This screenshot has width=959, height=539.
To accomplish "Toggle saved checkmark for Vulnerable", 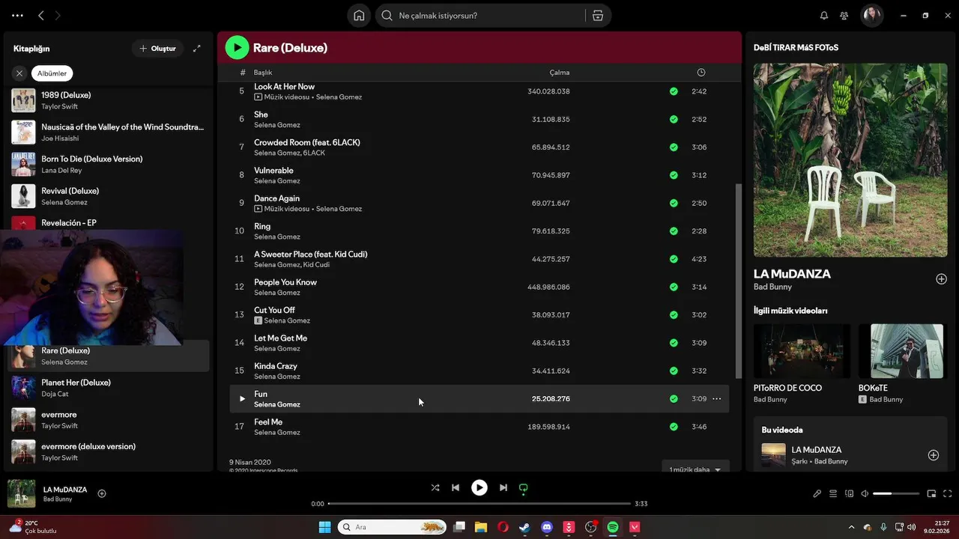I will click(674, 175).
